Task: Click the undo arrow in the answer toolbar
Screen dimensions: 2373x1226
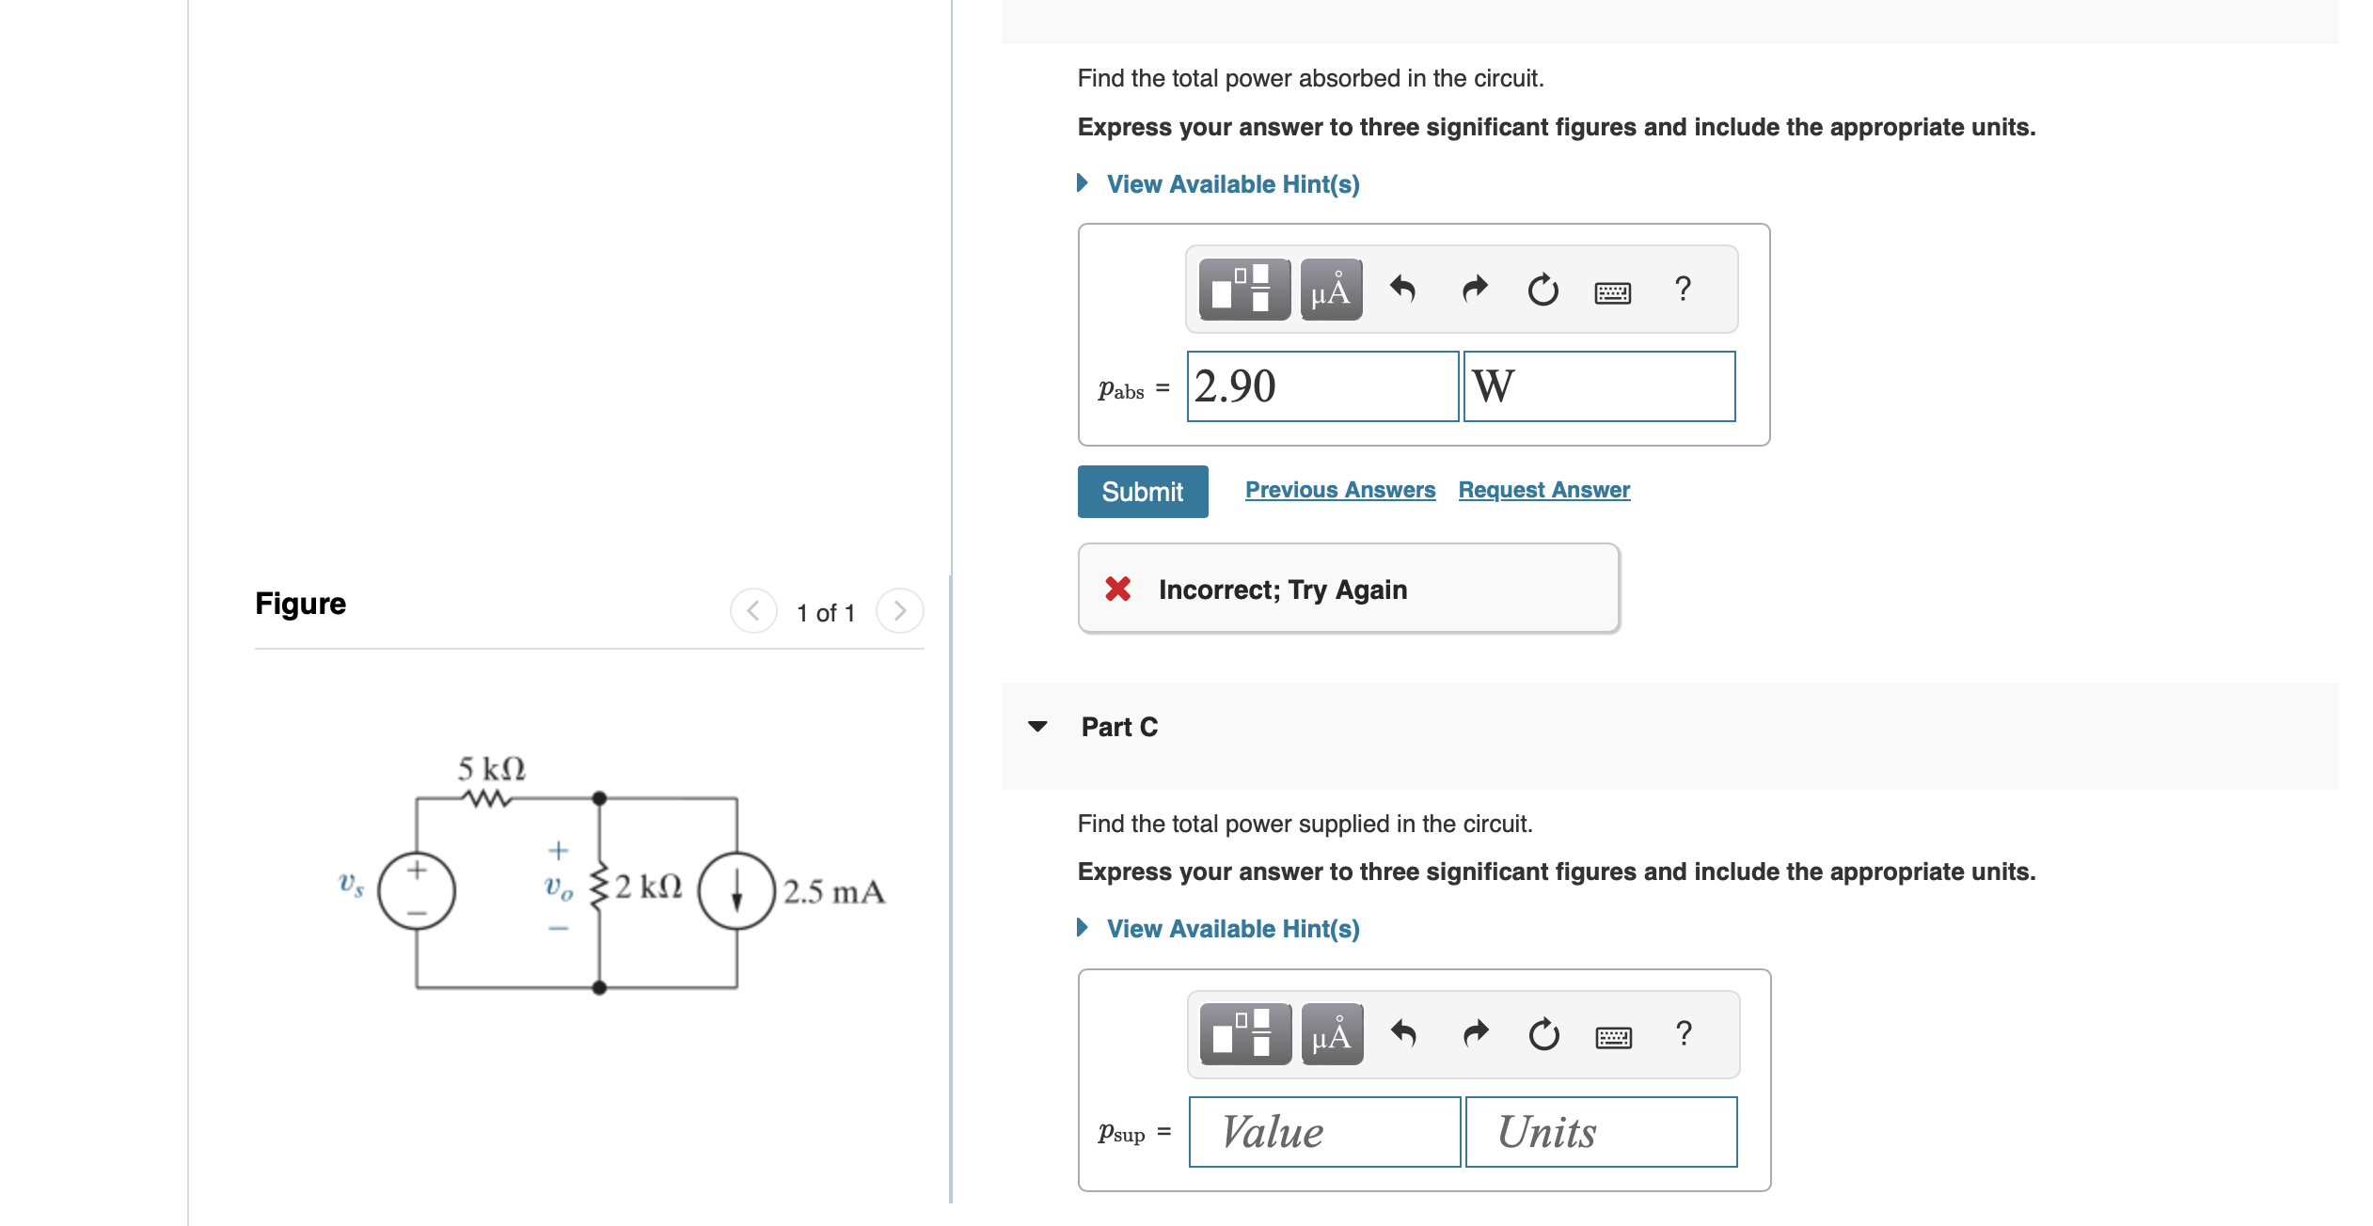Action: 1401,290
